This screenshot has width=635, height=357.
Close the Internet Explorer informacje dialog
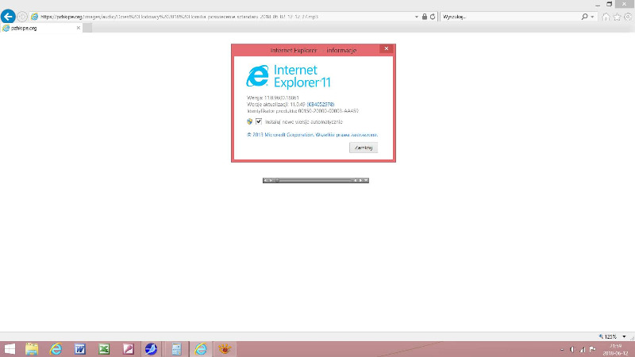point(387,48)
